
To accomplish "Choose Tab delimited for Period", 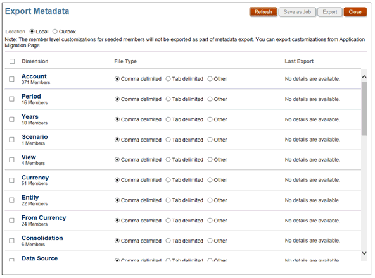I will (x=168, y=99).
